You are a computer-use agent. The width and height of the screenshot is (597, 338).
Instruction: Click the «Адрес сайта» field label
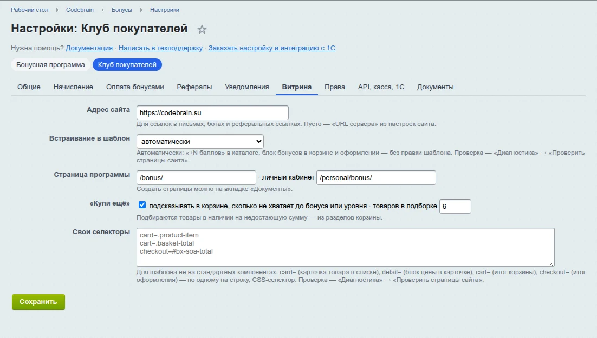click(x=108, y=109)
